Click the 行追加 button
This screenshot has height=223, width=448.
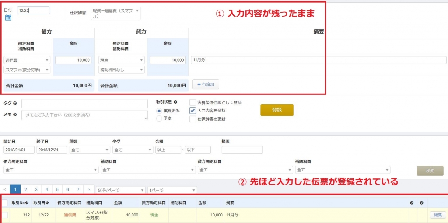click(206, 84)
